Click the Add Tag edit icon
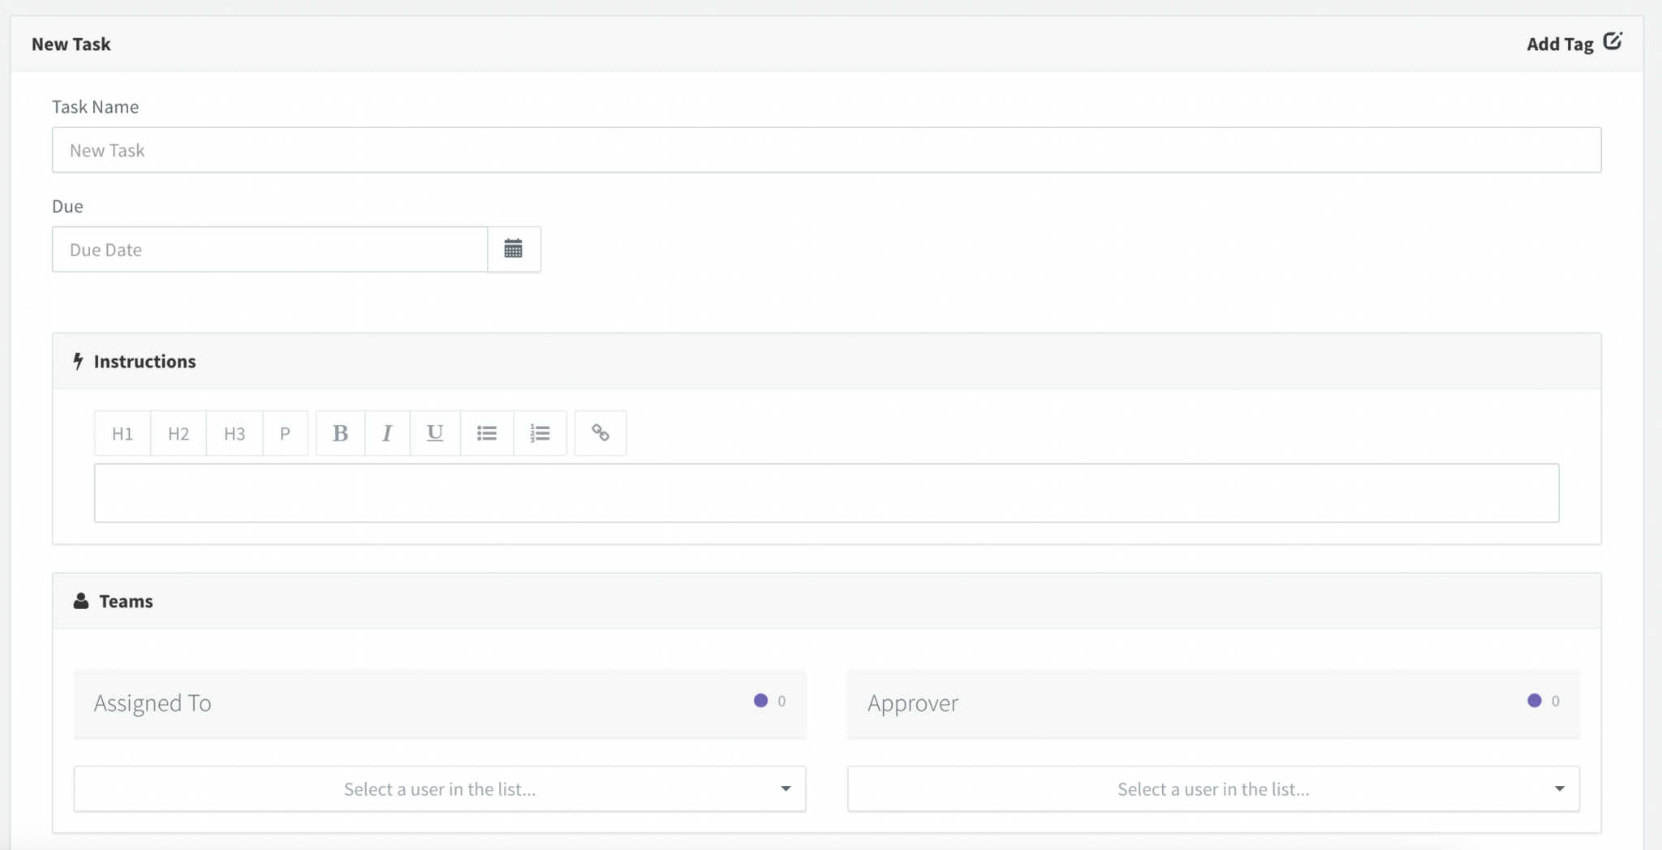The image size is (1662, 850). pyautogui.click(x=1612, y=41)
